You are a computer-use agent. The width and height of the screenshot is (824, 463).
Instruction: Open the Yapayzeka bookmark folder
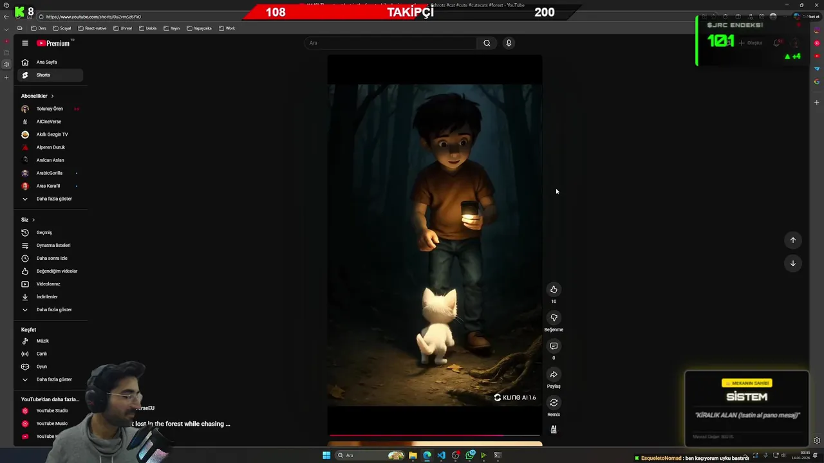click(199, 28)
